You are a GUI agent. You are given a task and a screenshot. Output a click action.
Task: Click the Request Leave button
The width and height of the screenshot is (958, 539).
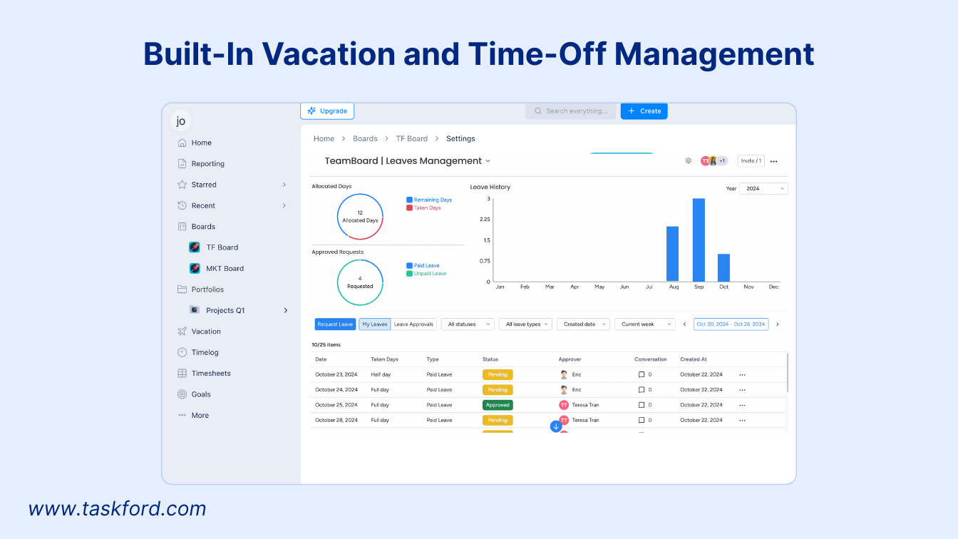pyautogui.click(x=335, y=324)
